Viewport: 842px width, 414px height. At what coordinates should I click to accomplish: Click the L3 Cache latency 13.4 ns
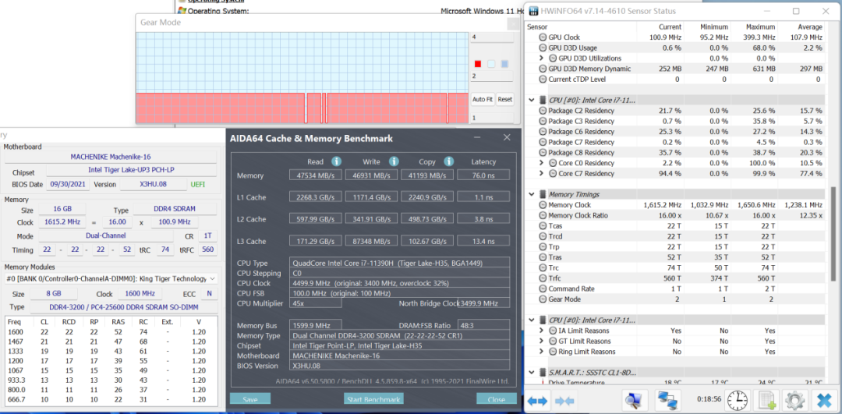click(x=483, y=241)
